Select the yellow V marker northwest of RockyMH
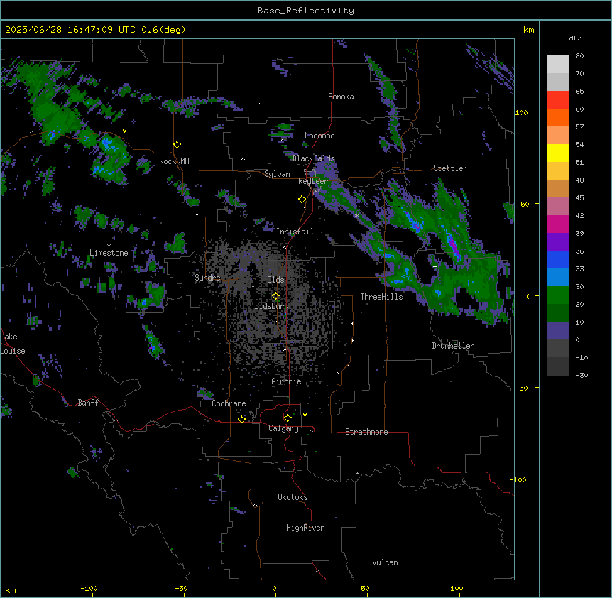The height and width of the screenshot is (598, 612). [x=124, y=131]
